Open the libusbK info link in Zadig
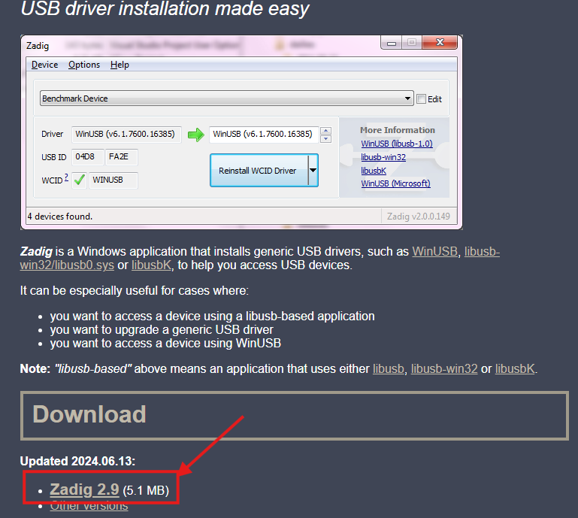The height and width of the screenshot is (518, 578). pos(374,171)
